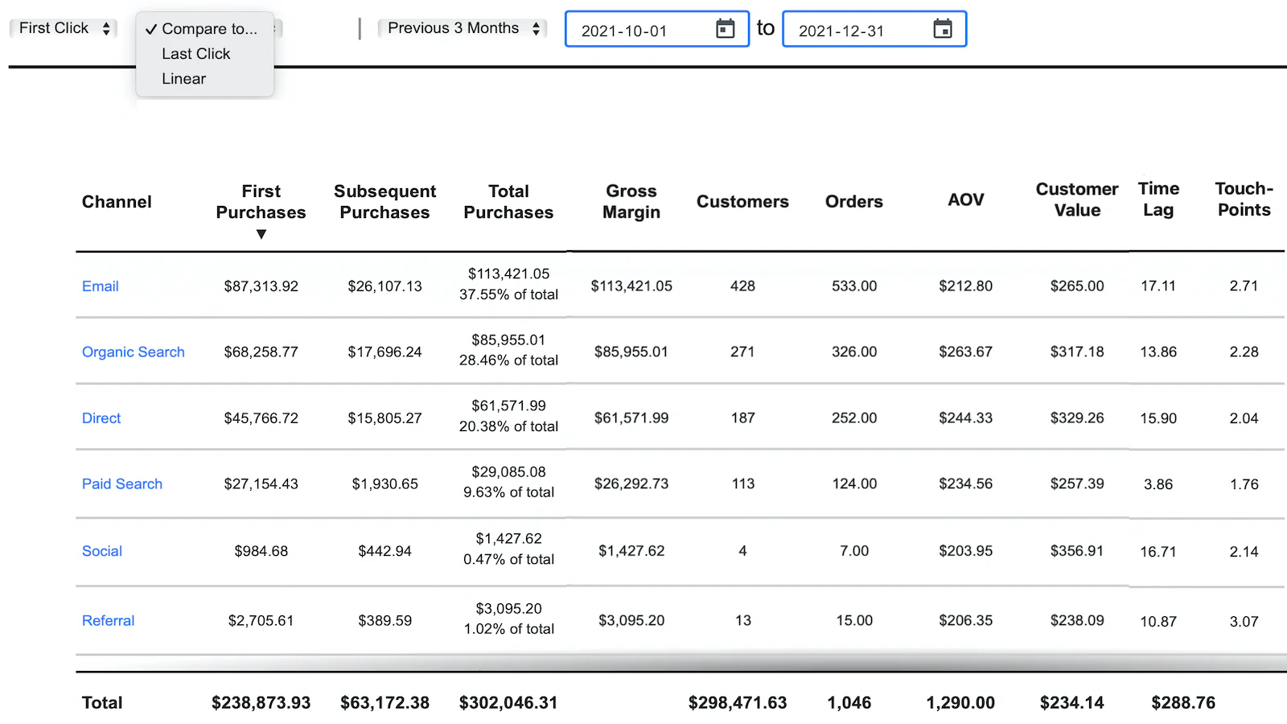This screenshot has width=1287, height=724.
Task: Open the Social channel link
Action: pyautogui.click(x=102, y=551)
